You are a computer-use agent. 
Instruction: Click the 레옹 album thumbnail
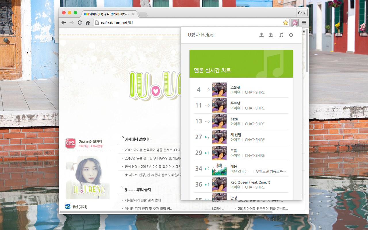[x=219, y=169]
